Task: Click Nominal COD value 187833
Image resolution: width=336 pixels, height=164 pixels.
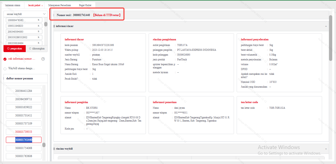Action: (273, 82)
